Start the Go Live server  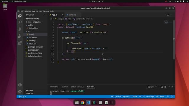(160, 97)
